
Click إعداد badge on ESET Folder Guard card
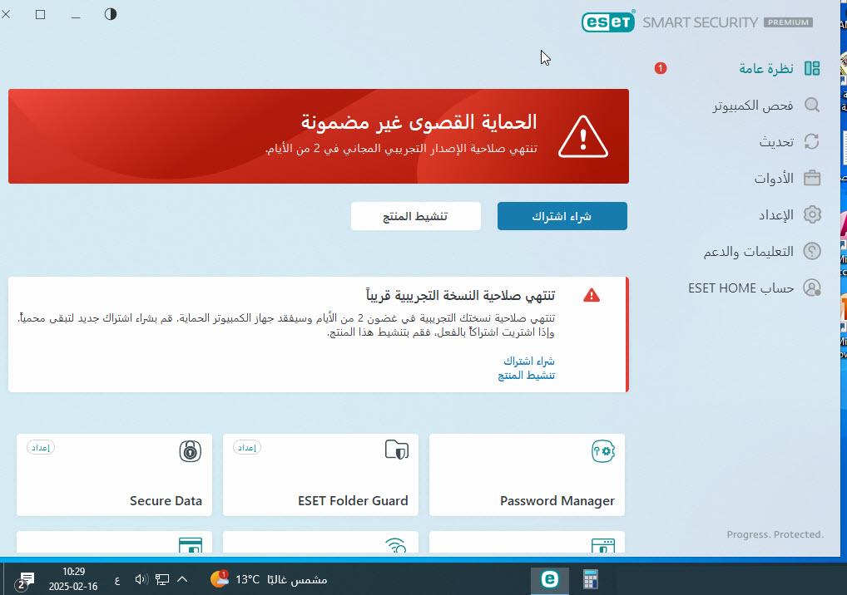(247, 448)
